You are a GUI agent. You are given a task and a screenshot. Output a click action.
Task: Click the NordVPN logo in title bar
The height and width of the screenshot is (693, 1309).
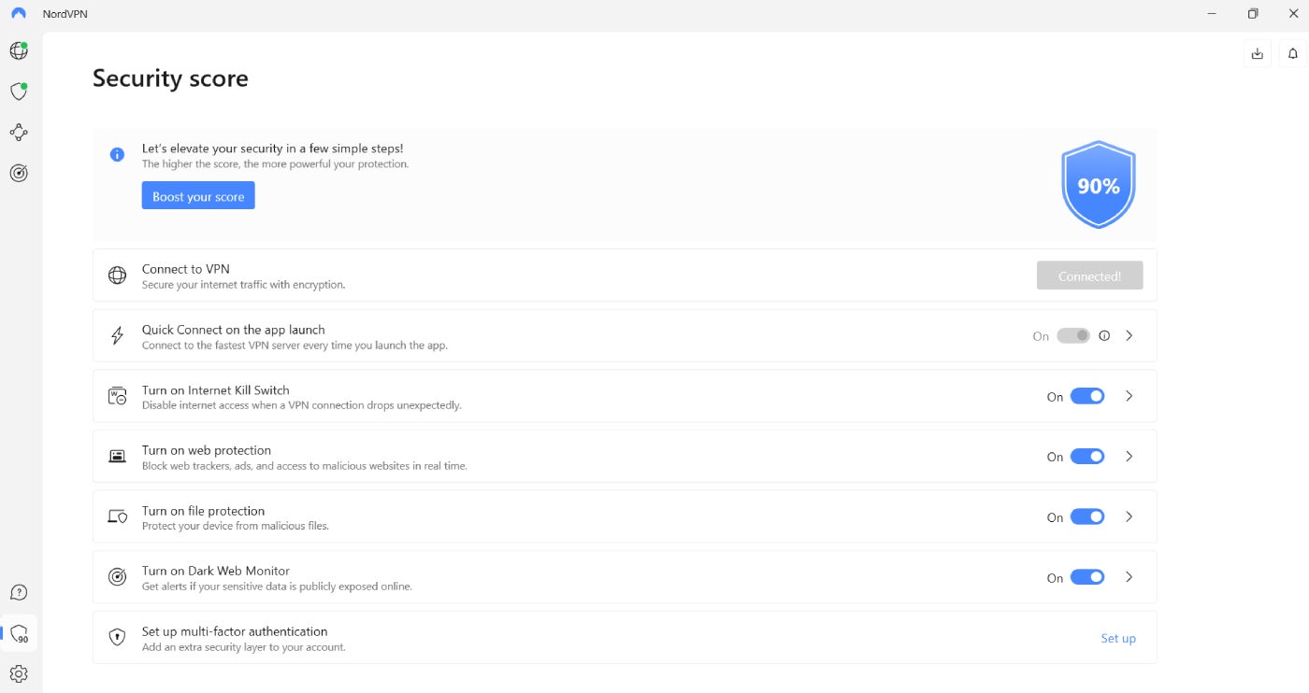point(19,14)
